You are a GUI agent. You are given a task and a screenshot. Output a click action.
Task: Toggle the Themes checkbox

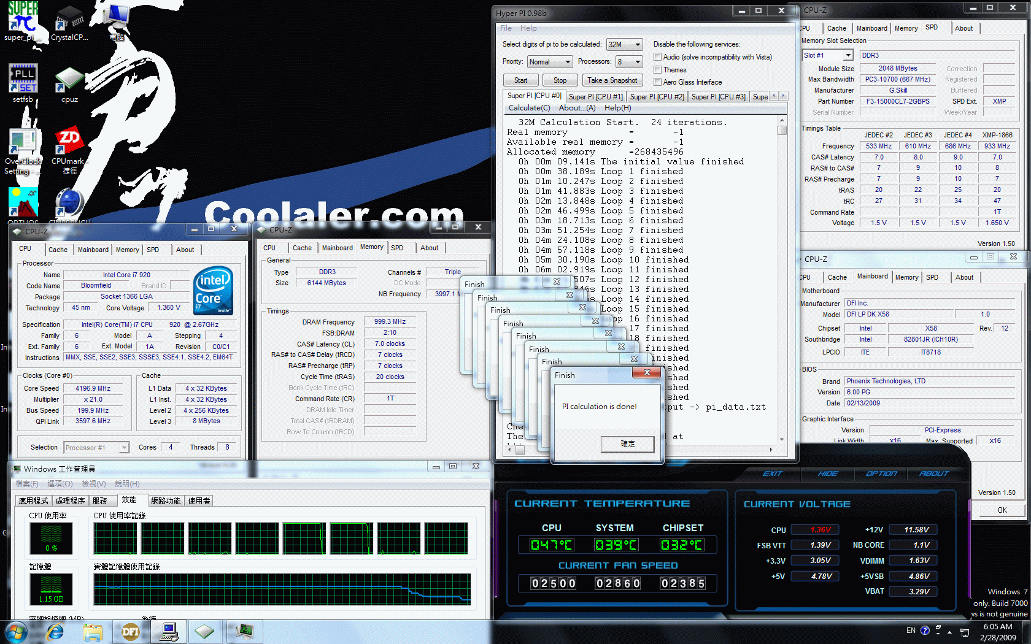click(x=657, y=70)
